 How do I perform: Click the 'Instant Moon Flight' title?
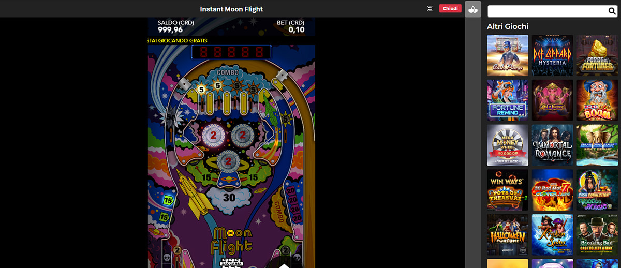231,9
